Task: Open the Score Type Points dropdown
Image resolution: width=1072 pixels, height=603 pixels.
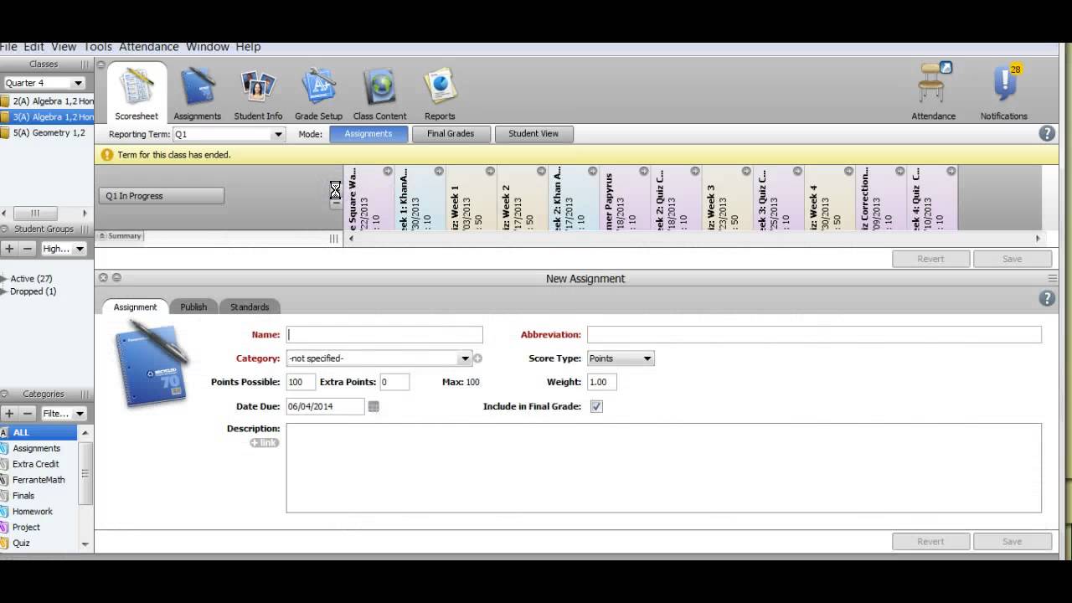Action: point(621,358)
